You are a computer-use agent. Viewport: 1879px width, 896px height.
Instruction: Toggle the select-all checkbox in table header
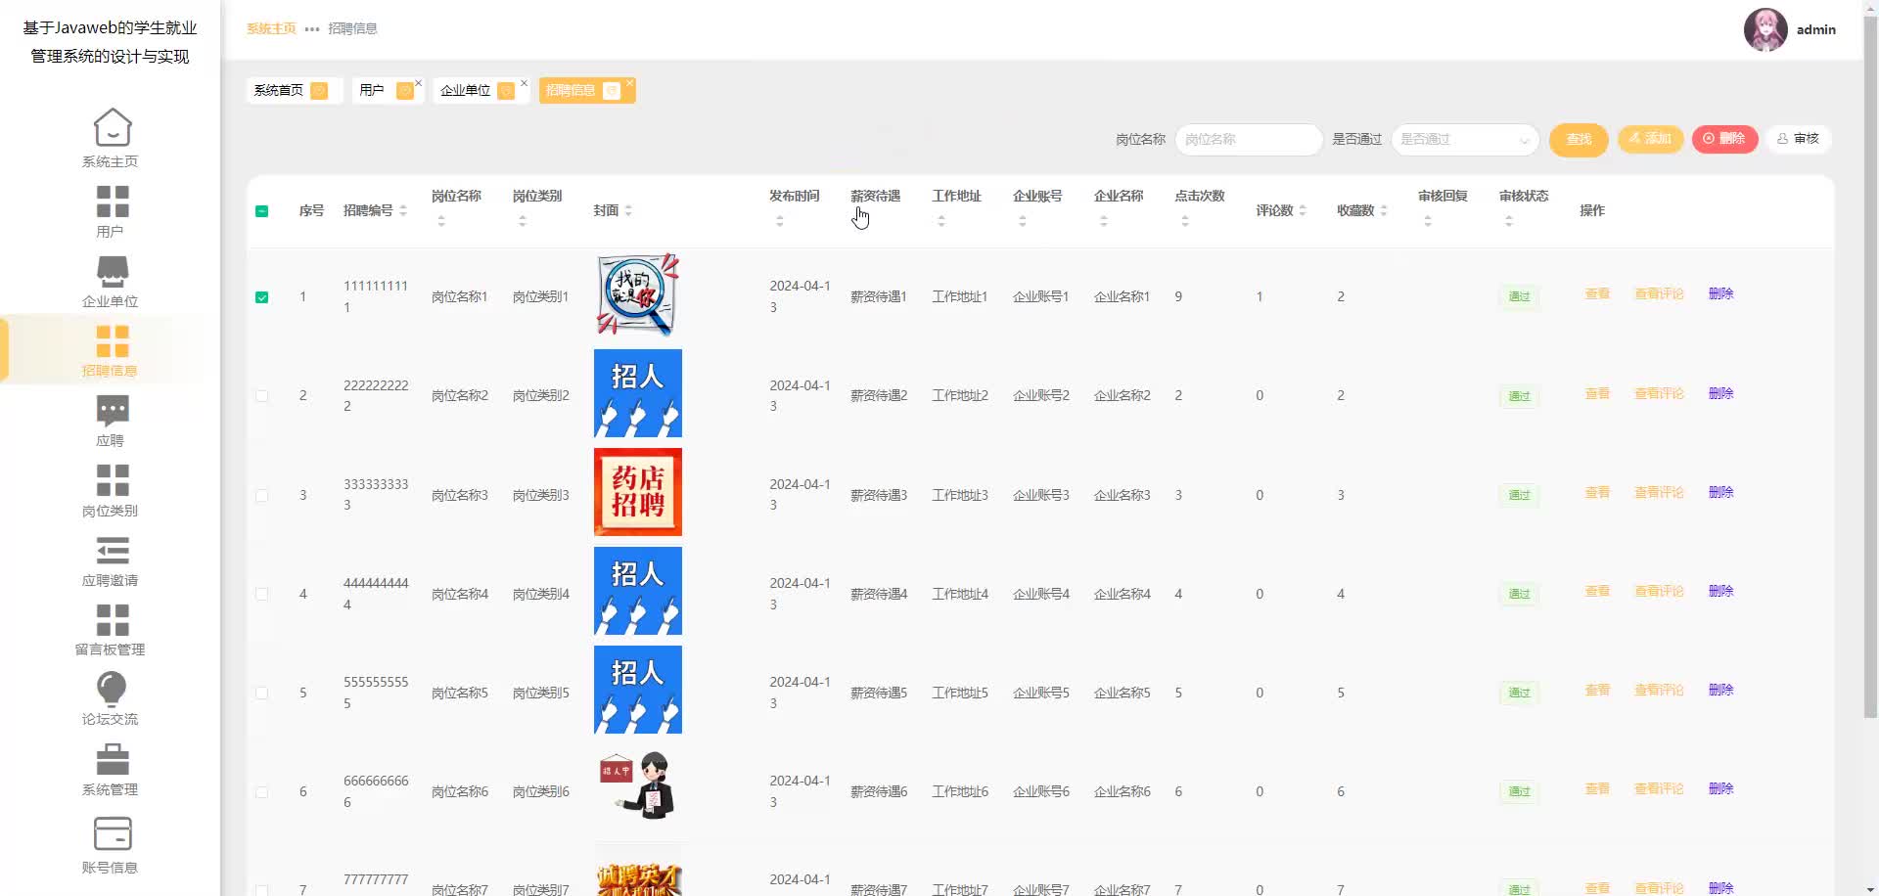[262, 211]
